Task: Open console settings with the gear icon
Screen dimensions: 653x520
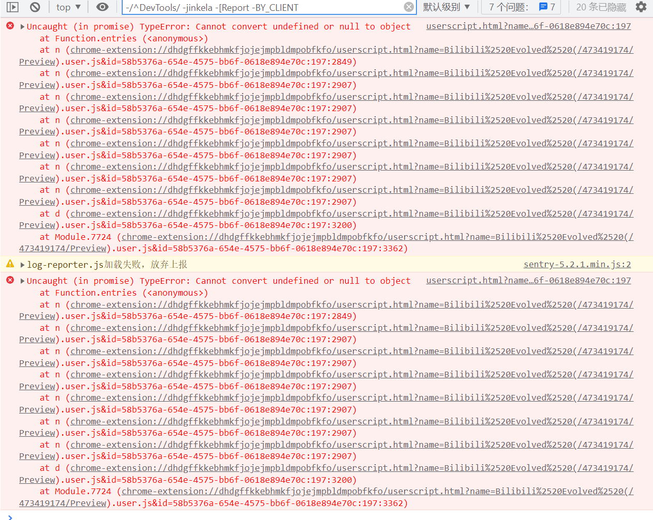Action: pyautogui.click(x=641, y=7)
